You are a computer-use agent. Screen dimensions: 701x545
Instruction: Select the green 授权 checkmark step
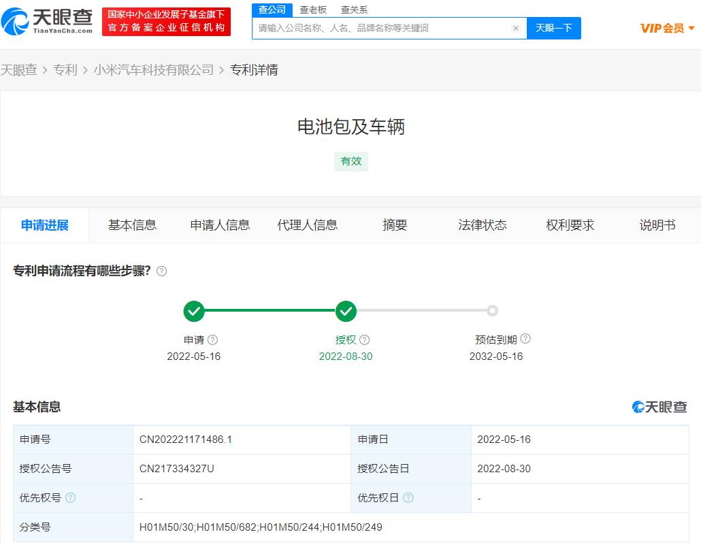coord(346,311)
